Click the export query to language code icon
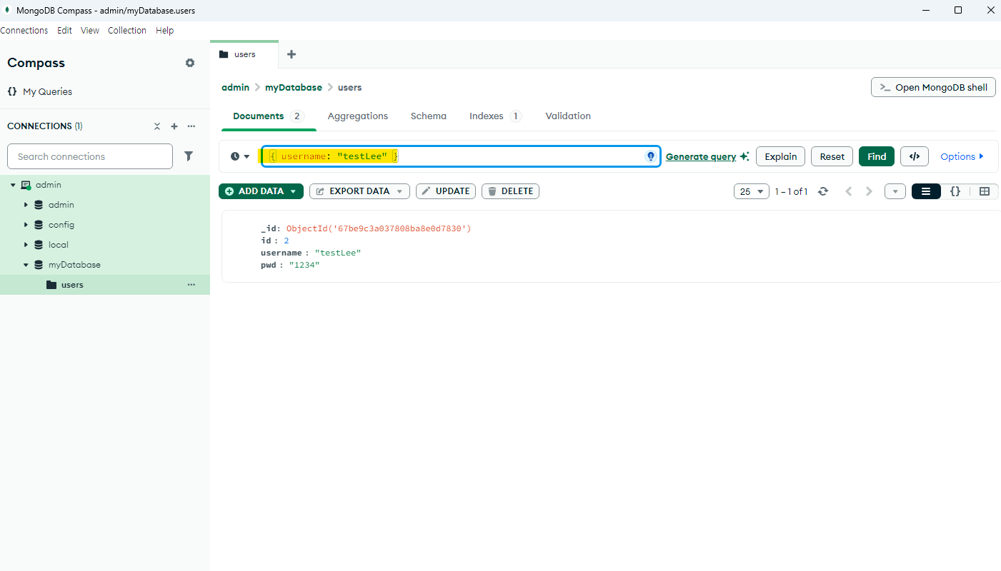 pos(915,156)
